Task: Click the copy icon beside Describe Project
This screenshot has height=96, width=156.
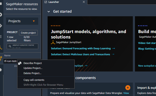Action: click(x=20, y=63)
